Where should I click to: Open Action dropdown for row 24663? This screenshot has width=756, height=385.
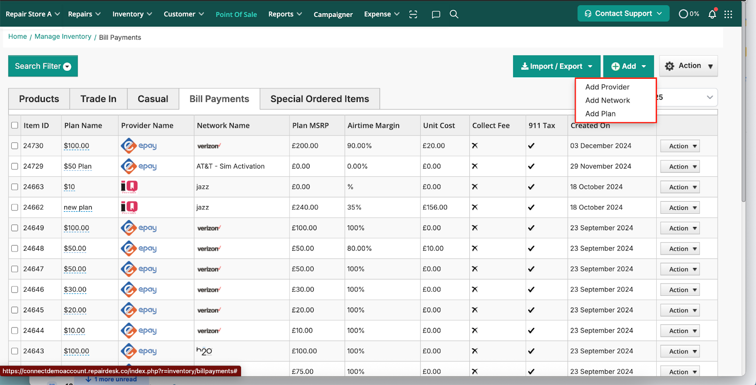tap(680, 187)
